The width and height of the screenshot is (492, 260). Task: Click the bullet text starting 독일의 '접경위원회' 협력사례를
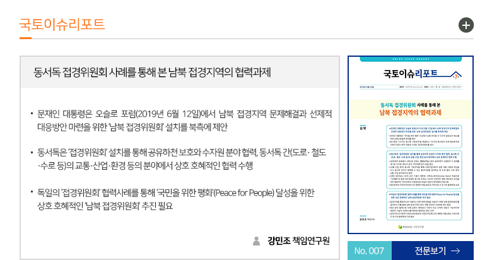[x=176, y=199]
